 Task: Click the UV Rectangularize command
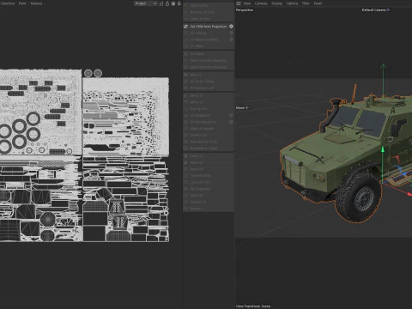point(203,122)
